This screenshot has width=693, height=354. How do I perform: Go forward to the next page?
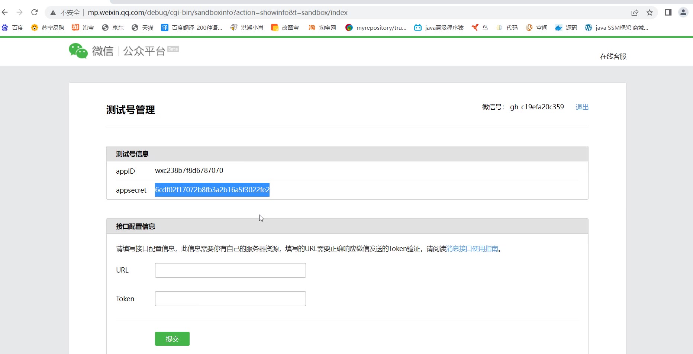pos(20,12)
